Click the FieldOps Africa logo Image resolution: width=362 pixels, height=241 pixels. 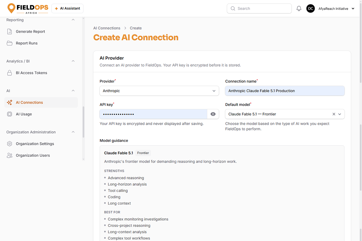pos(28,8)
